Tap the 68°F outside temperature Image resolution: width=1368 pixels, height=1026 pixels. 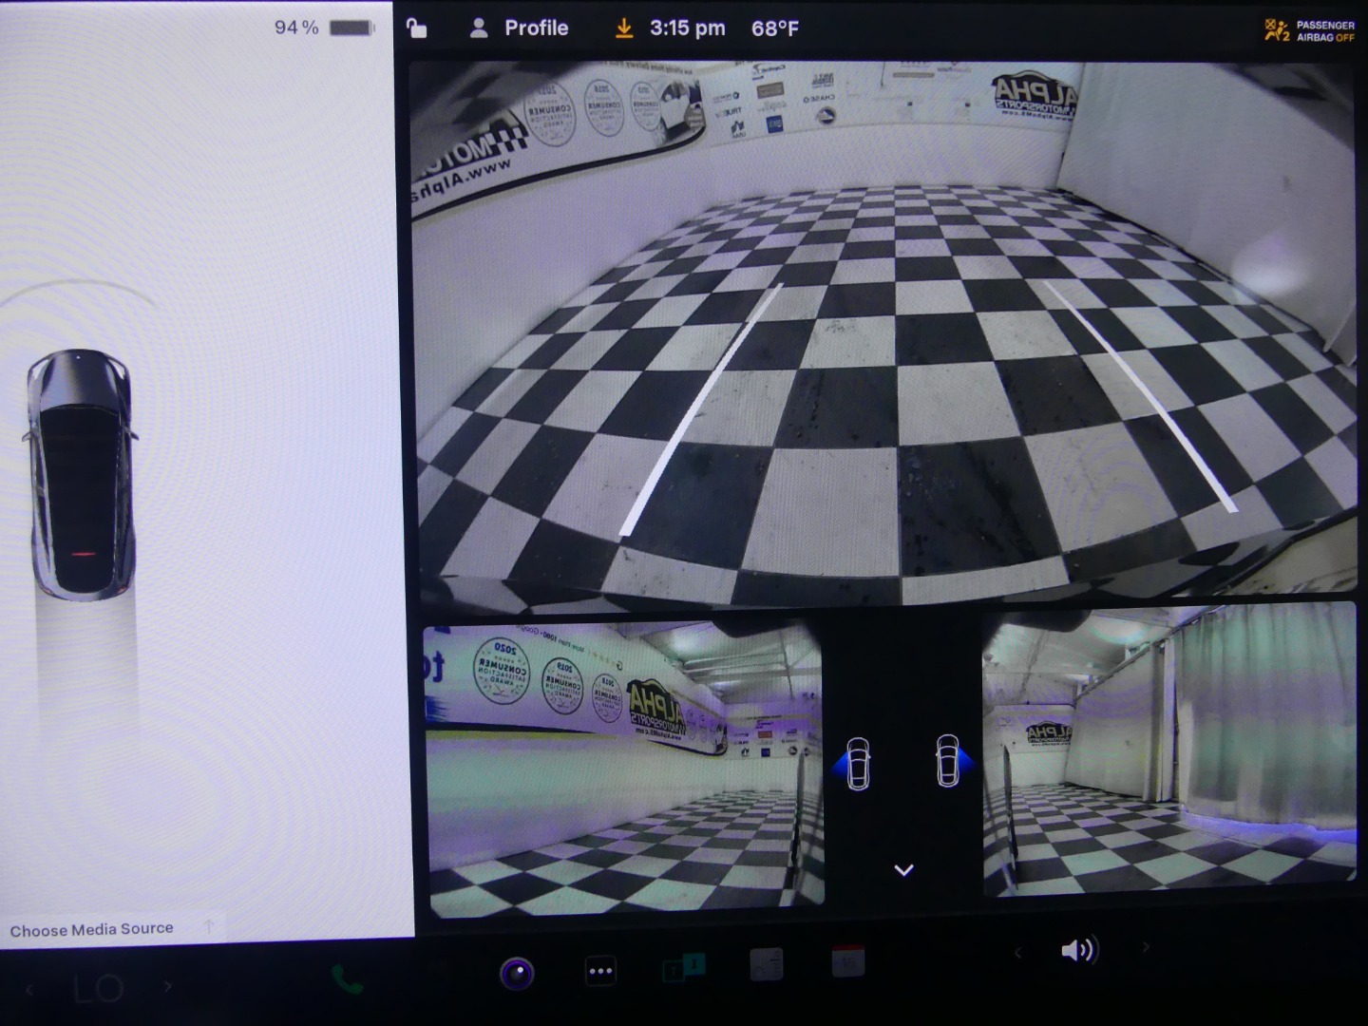774,28
